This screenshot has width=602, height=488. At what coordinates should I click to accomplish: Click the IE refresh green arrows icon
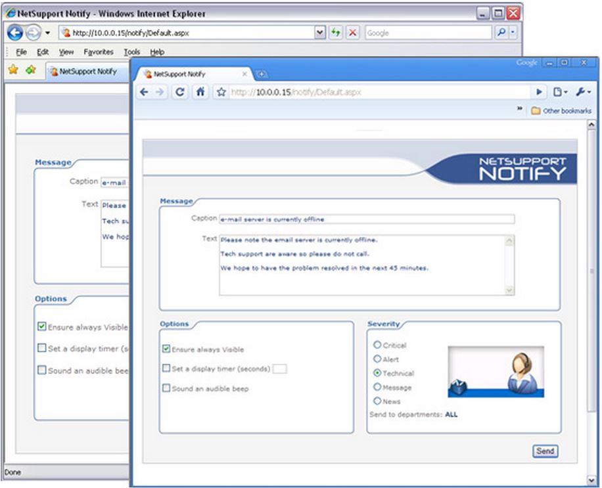(336, 33)
